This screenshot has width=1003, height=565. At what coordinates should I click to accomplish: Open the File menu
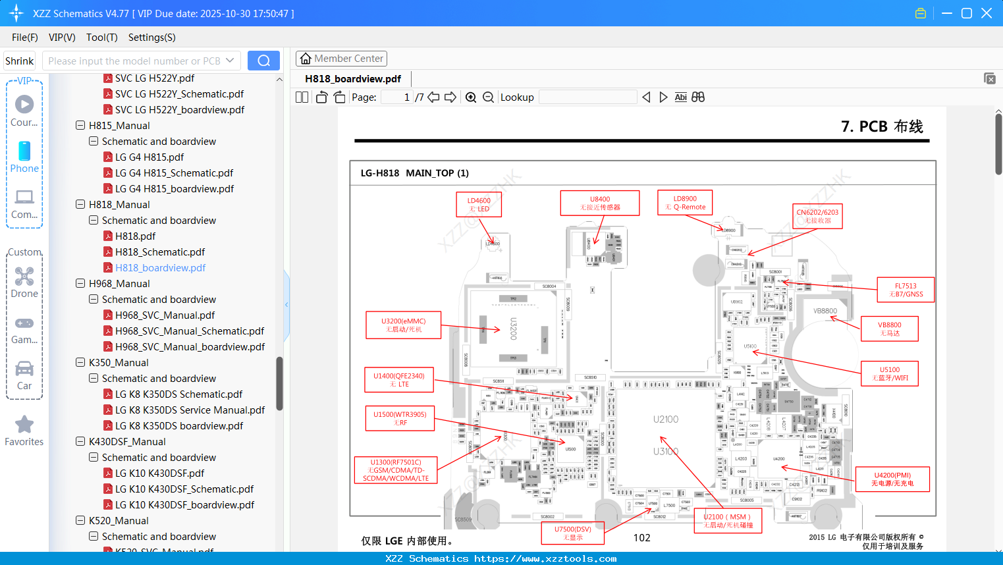tap(25, 38)
